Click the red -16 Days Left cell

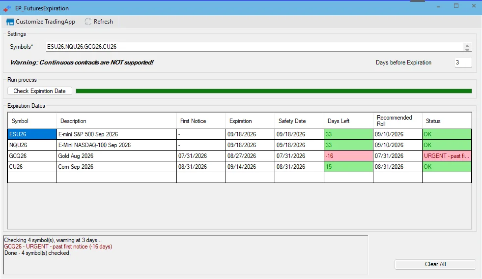pyautogui.click(x=348, y=156)
